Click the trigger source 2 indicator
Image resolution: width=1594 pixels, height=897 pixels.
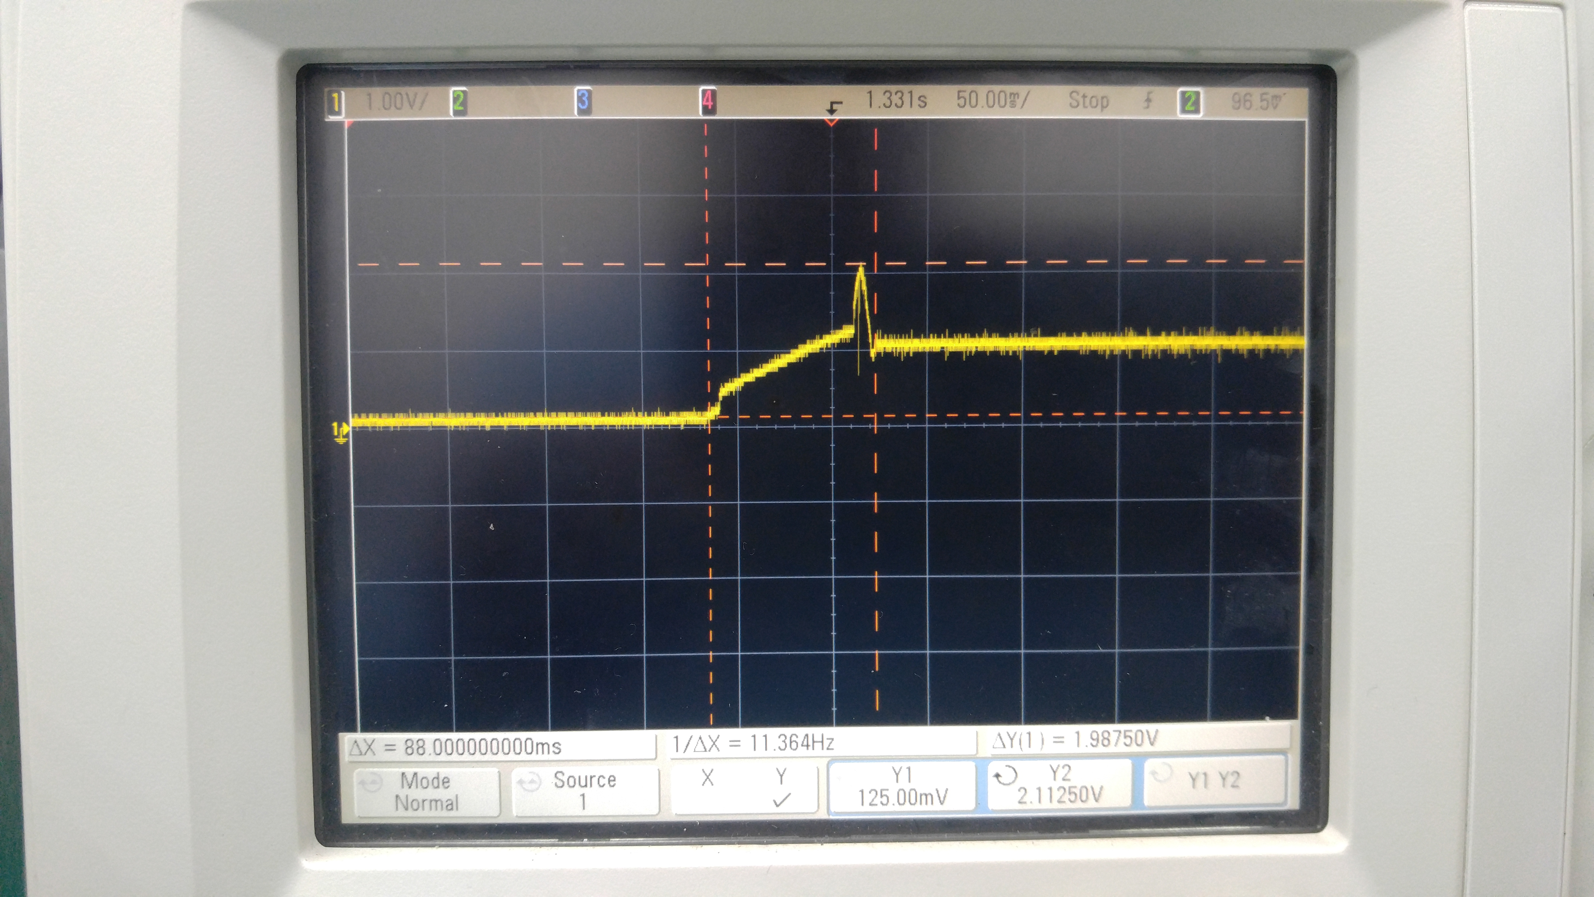(x=1189, y=101)
